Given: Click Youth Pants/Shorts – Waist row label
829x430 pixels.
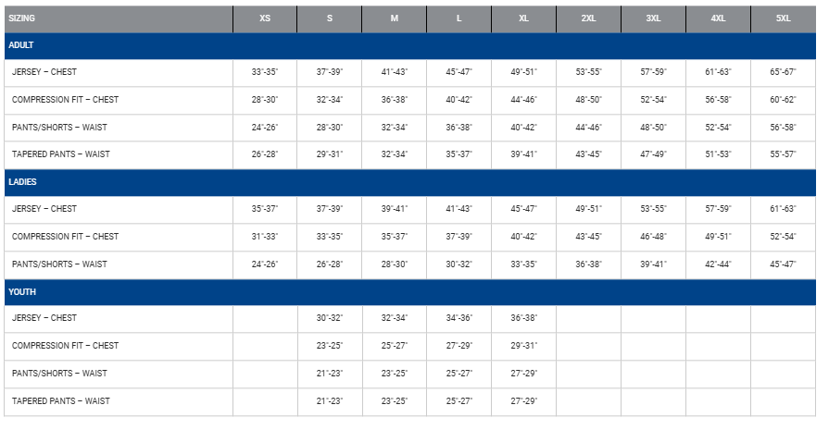Looking at the screenshot, I should 59,374.
